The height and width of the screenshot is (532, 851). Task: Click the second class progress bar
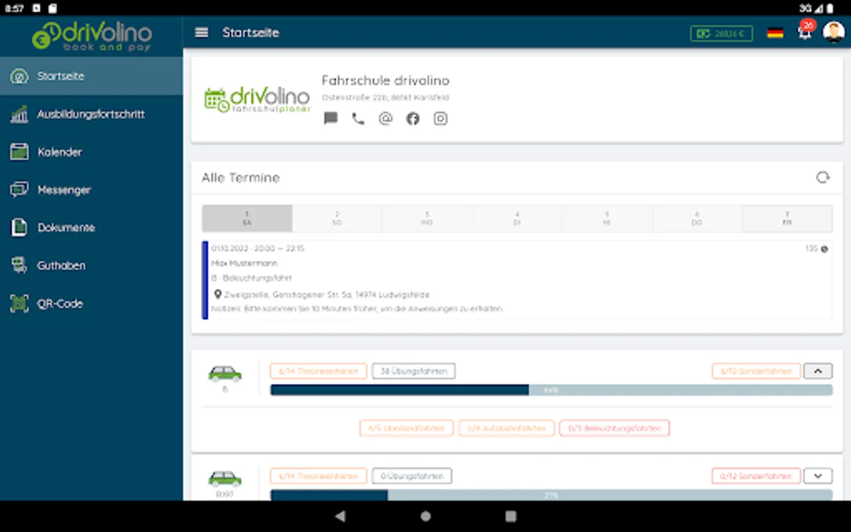[551, 495]
